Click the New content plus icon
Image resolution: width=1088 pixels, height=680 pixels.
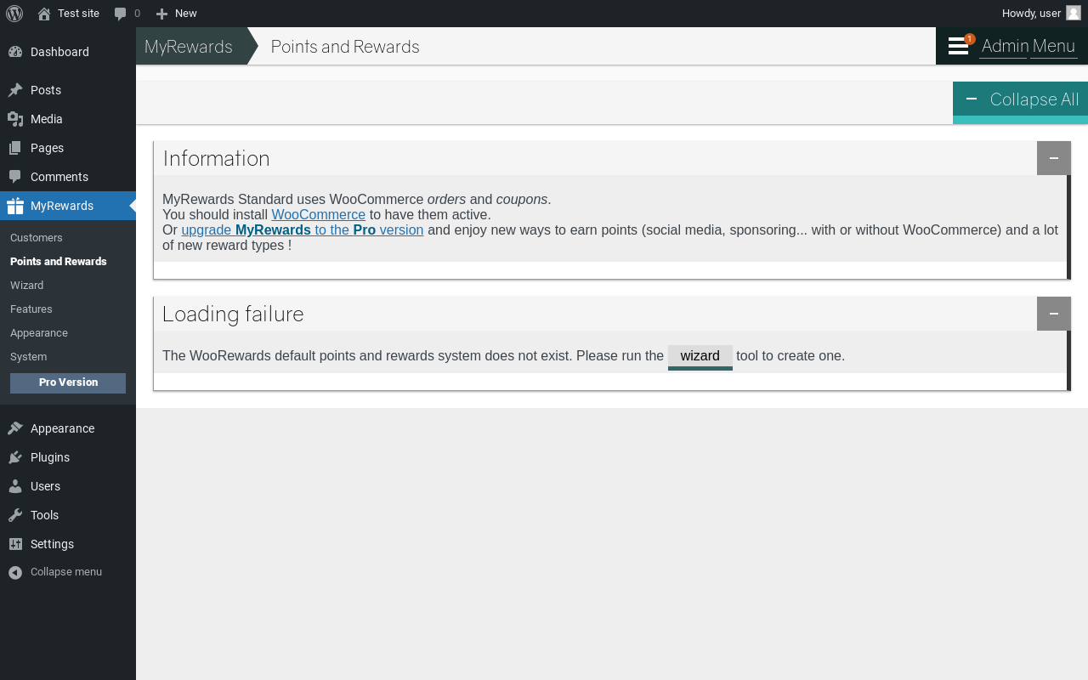161,14
